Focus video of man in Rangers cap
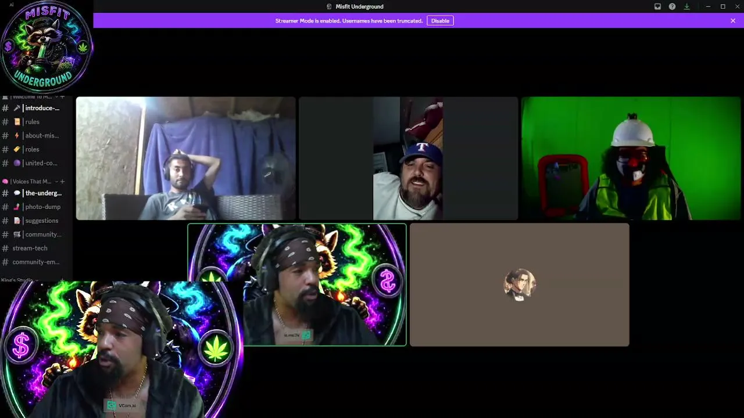Viewport: 744px width, 418px height. coord(408,158)
